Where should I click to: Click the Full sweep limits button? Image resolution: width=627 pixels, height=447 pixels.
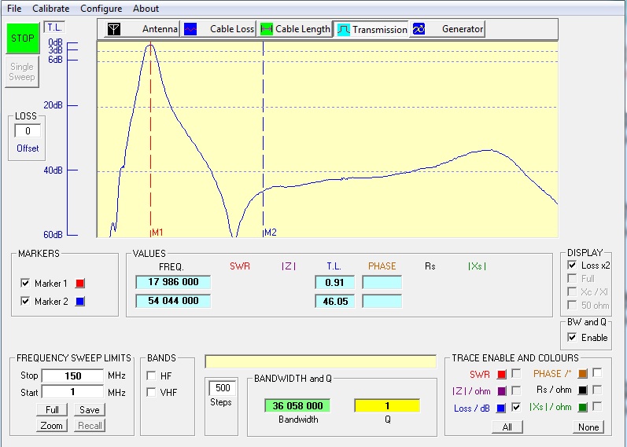click(x=51, y=410)
